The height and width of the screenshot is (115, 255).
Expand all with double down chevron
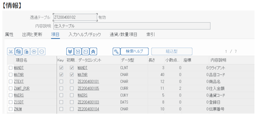pos(70,52)
